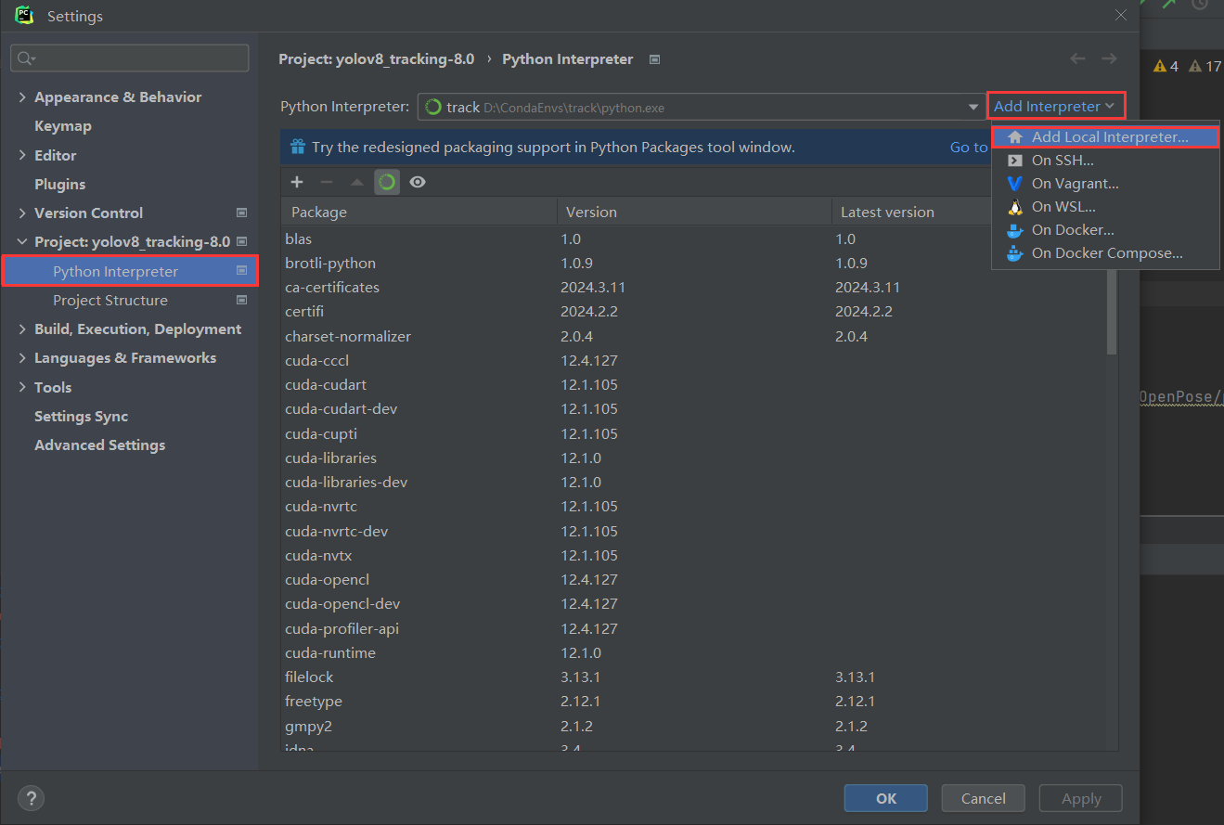Click the Version column header
This screenshot has height=825, width=1224.
pyautogui.click(x=694, y=212)
